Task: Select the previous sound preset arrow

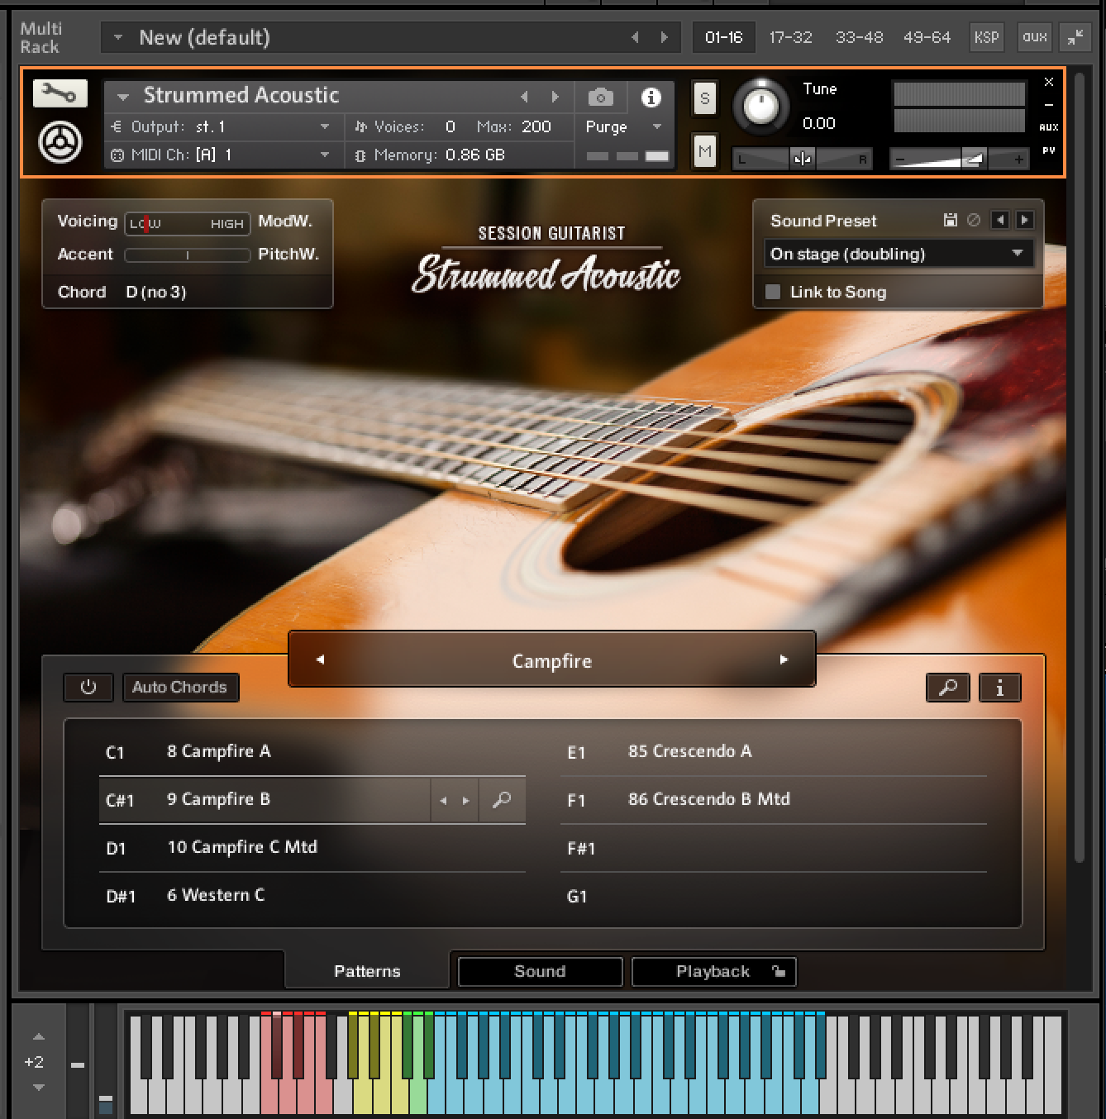Action: pyautogui.click(x=1000, y=220)
